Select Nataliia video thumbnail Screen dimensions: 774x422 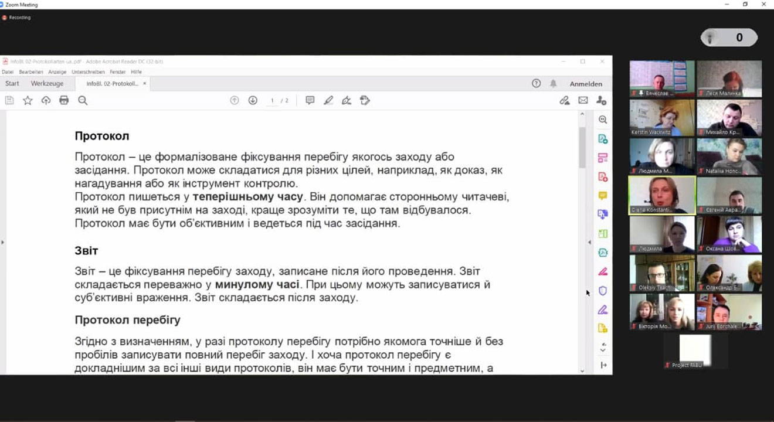point(729,156)
